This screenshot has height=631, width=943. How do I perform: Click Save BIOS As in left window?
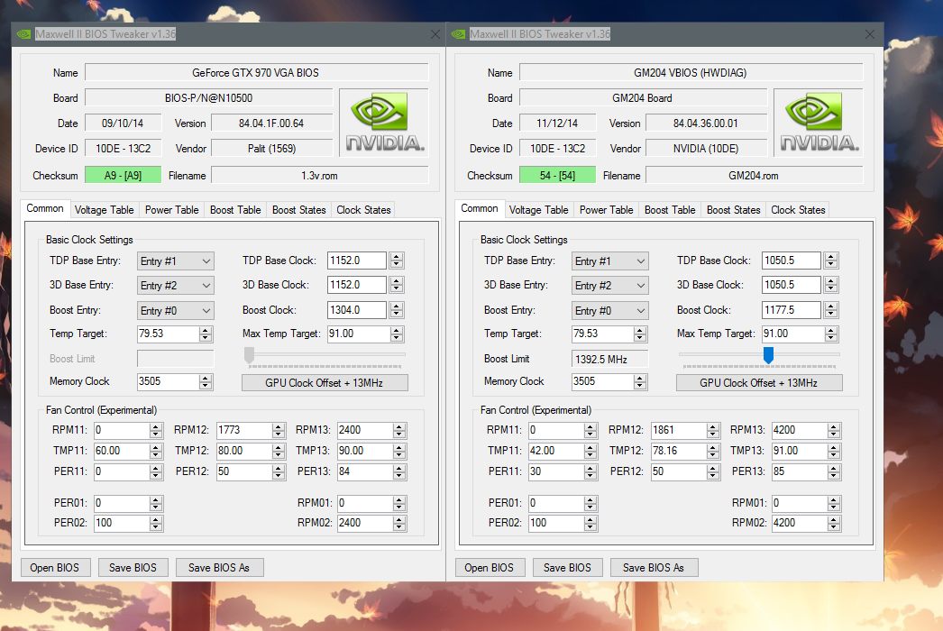219,568
